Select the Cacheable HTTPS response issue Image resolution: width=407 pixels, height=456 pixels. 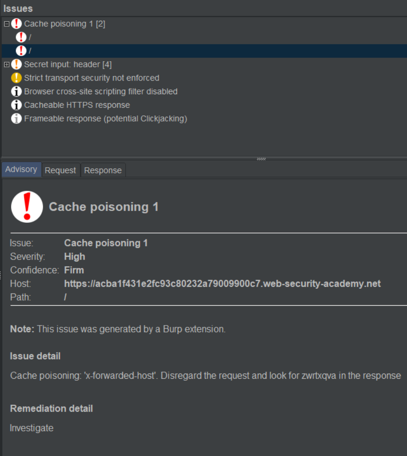pos(77,105)
